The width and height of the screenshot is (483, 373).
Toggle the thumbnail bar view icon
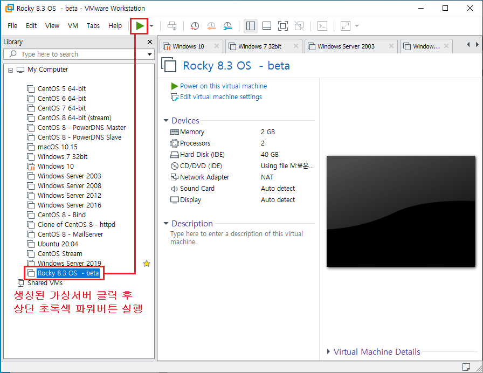click(267, 26)
